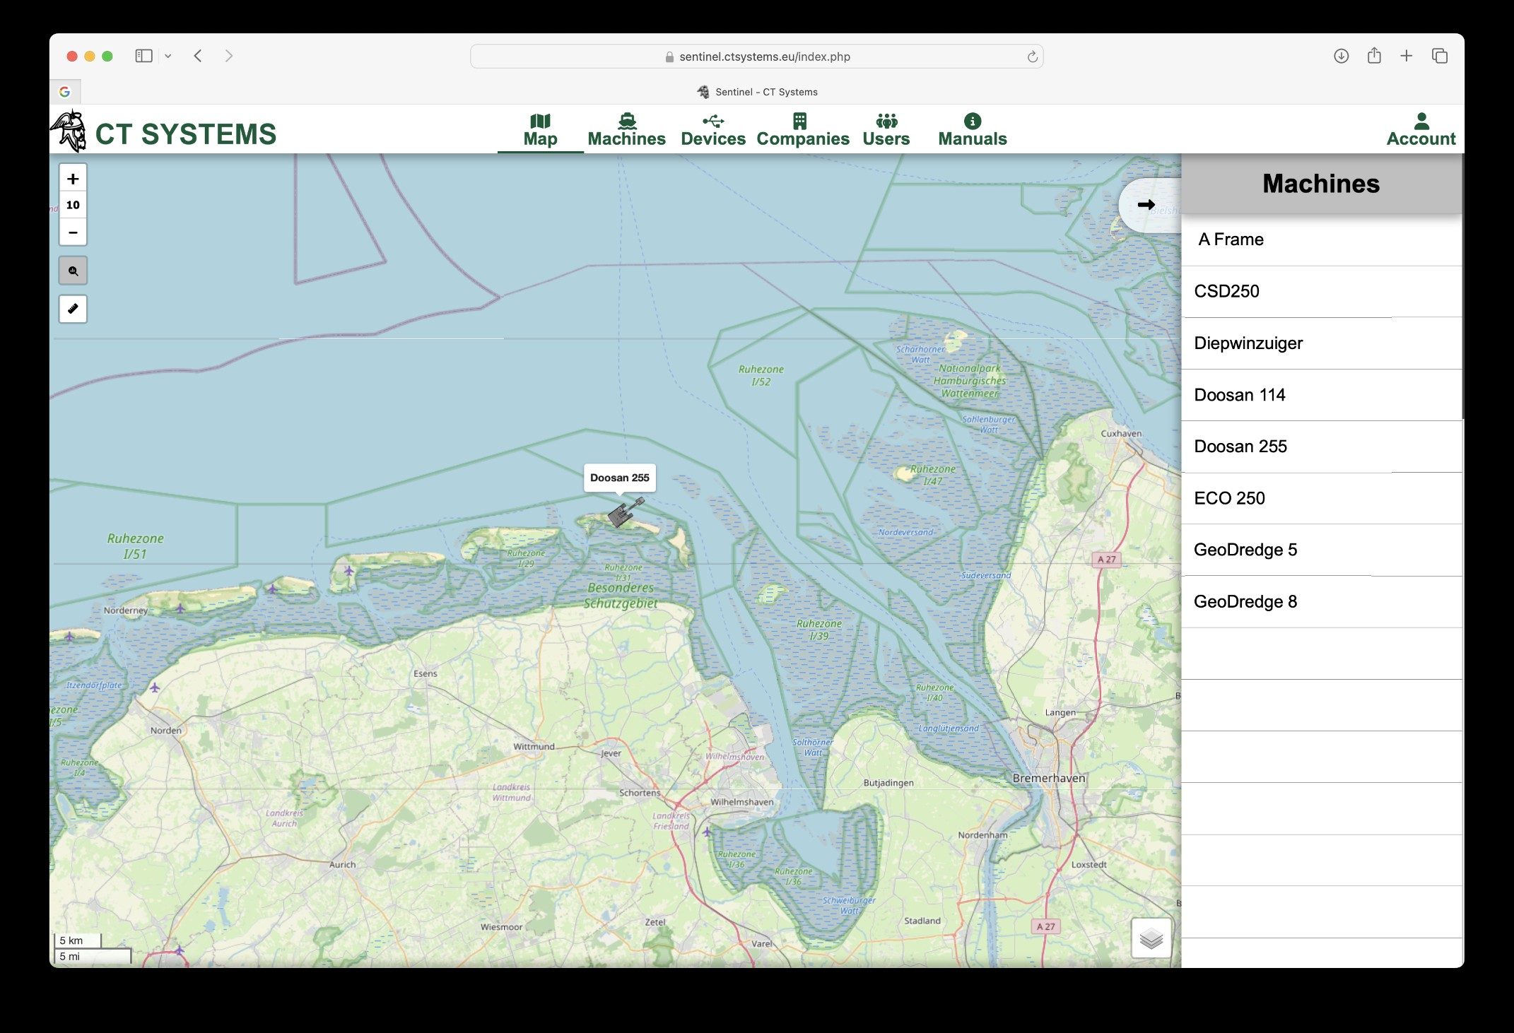This screenshot has height=1033, width=1514.
Task: Toggle the Safari sidebar
Action: click(143, 56)
